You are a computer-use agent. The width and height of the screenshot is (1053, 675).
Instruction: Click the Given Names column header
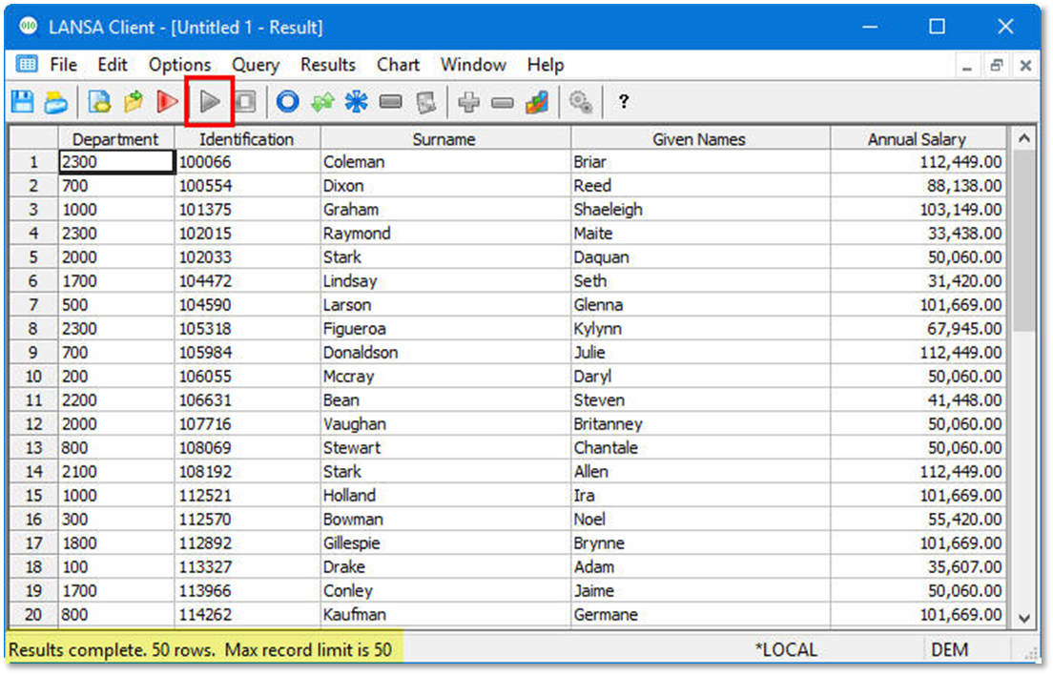tap(699, 139)
